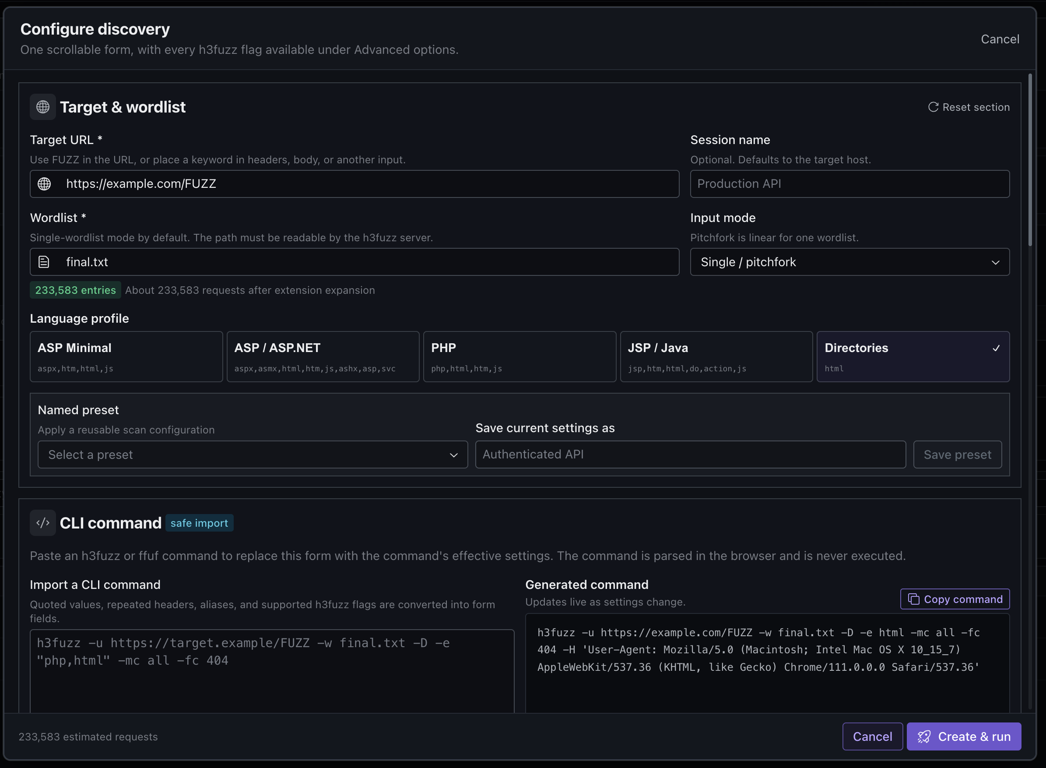1046x768 pixels.
Task: Click the safe import badge
Action: pos(199,522)
